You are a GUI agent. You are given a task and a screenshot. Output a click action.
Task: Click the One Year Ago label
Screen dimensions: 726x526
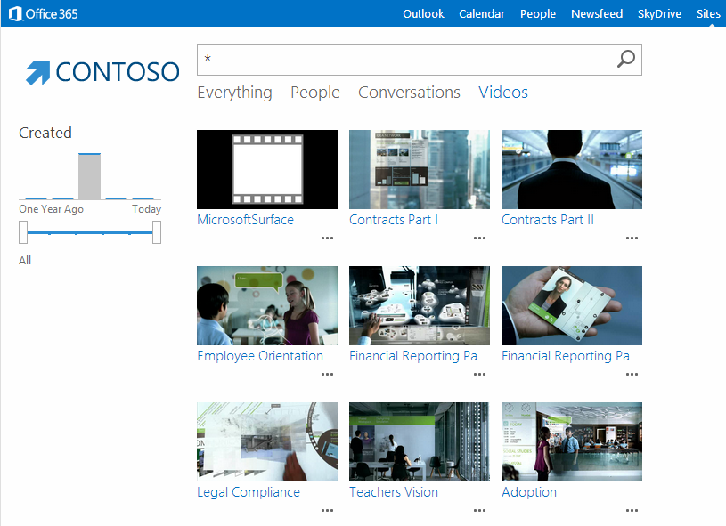pos(52,209)
